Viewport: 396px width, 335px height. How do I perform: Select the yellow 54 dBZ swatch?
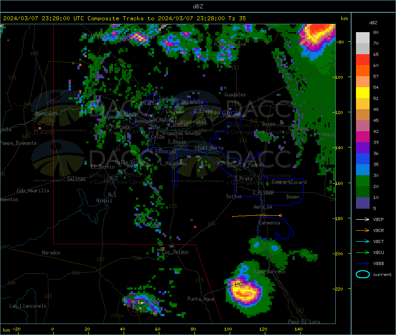coord(363,93)
